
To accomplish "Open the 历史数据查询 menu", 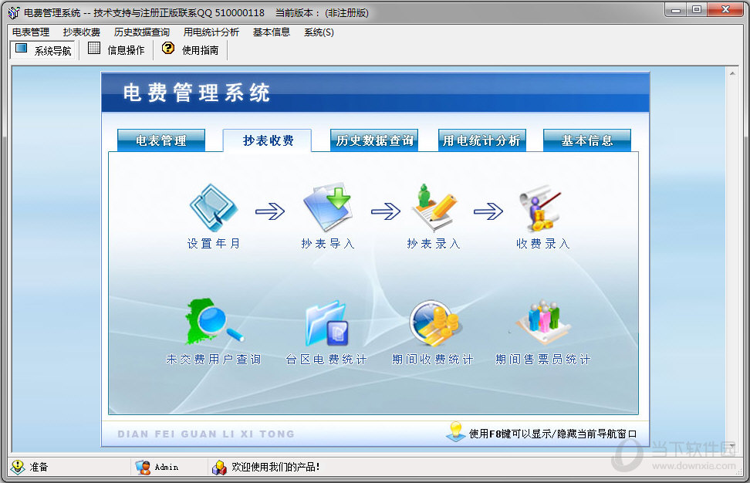I will [141, 32].
